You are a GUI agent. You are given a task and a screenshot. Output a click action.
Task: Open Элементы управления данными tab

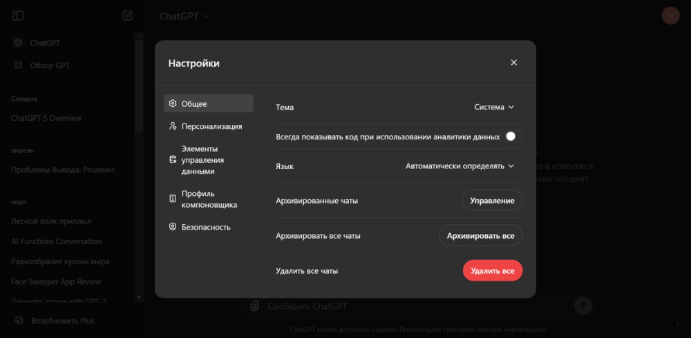209,160
